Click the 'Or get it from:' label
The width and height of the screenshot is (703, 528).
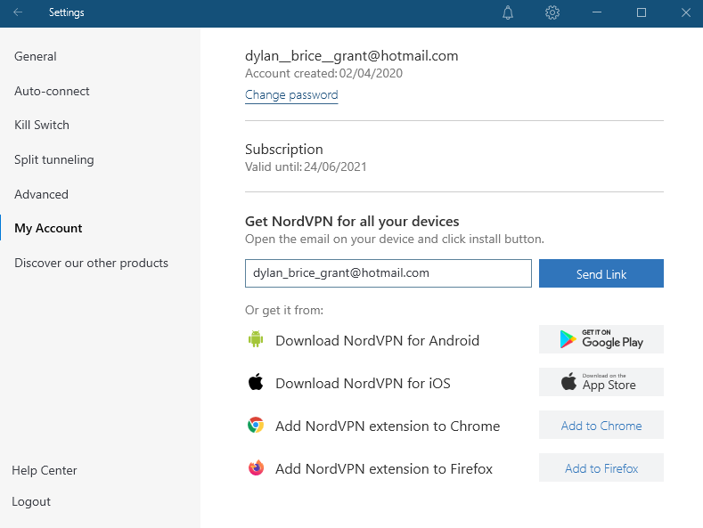tap(284, 310)
